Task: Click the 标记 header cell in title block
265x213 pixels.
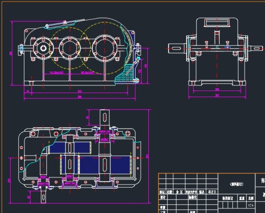Action: coord(162,192)
